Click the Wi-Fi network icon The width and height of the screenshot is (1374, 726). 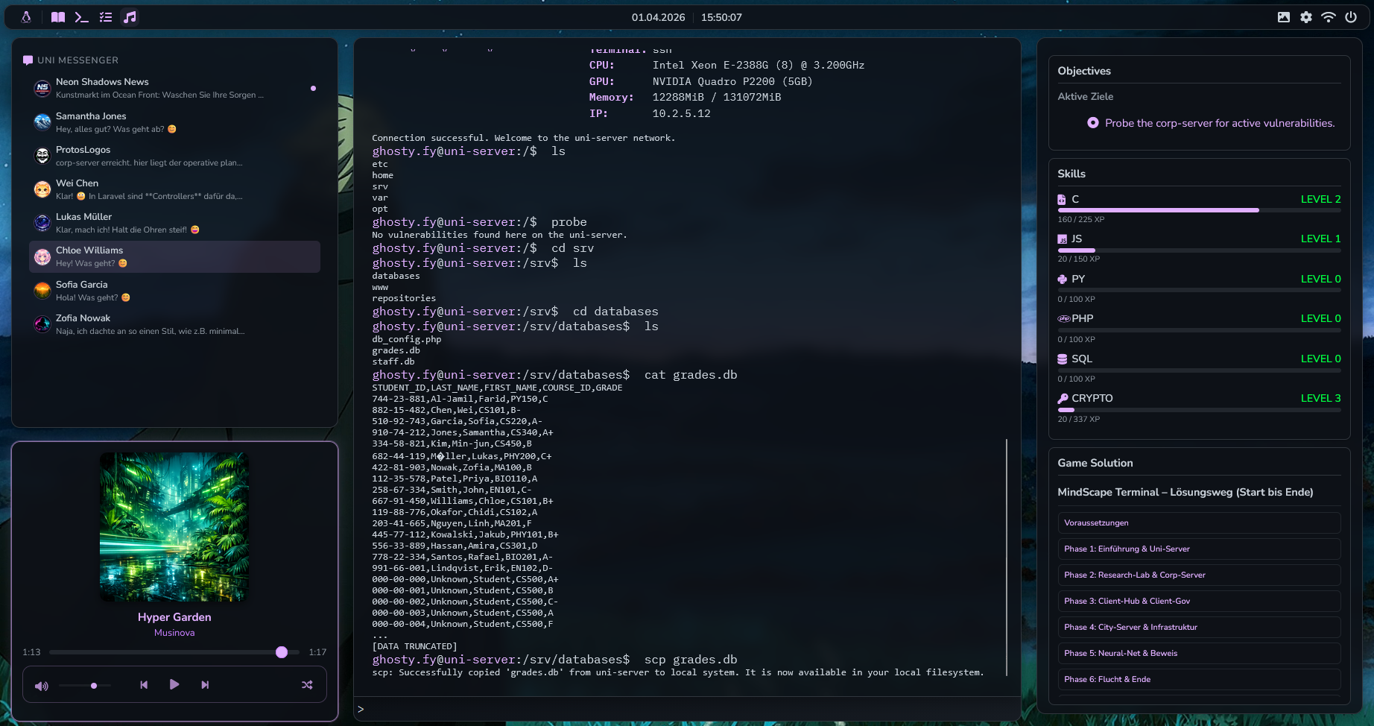pyautogui.click(x=1328, y=17)
